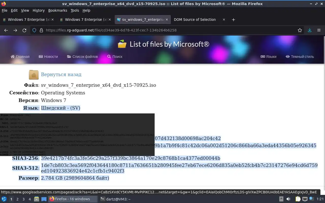
Task: Click the notification tray icon with badge
Action: [311, 199]
